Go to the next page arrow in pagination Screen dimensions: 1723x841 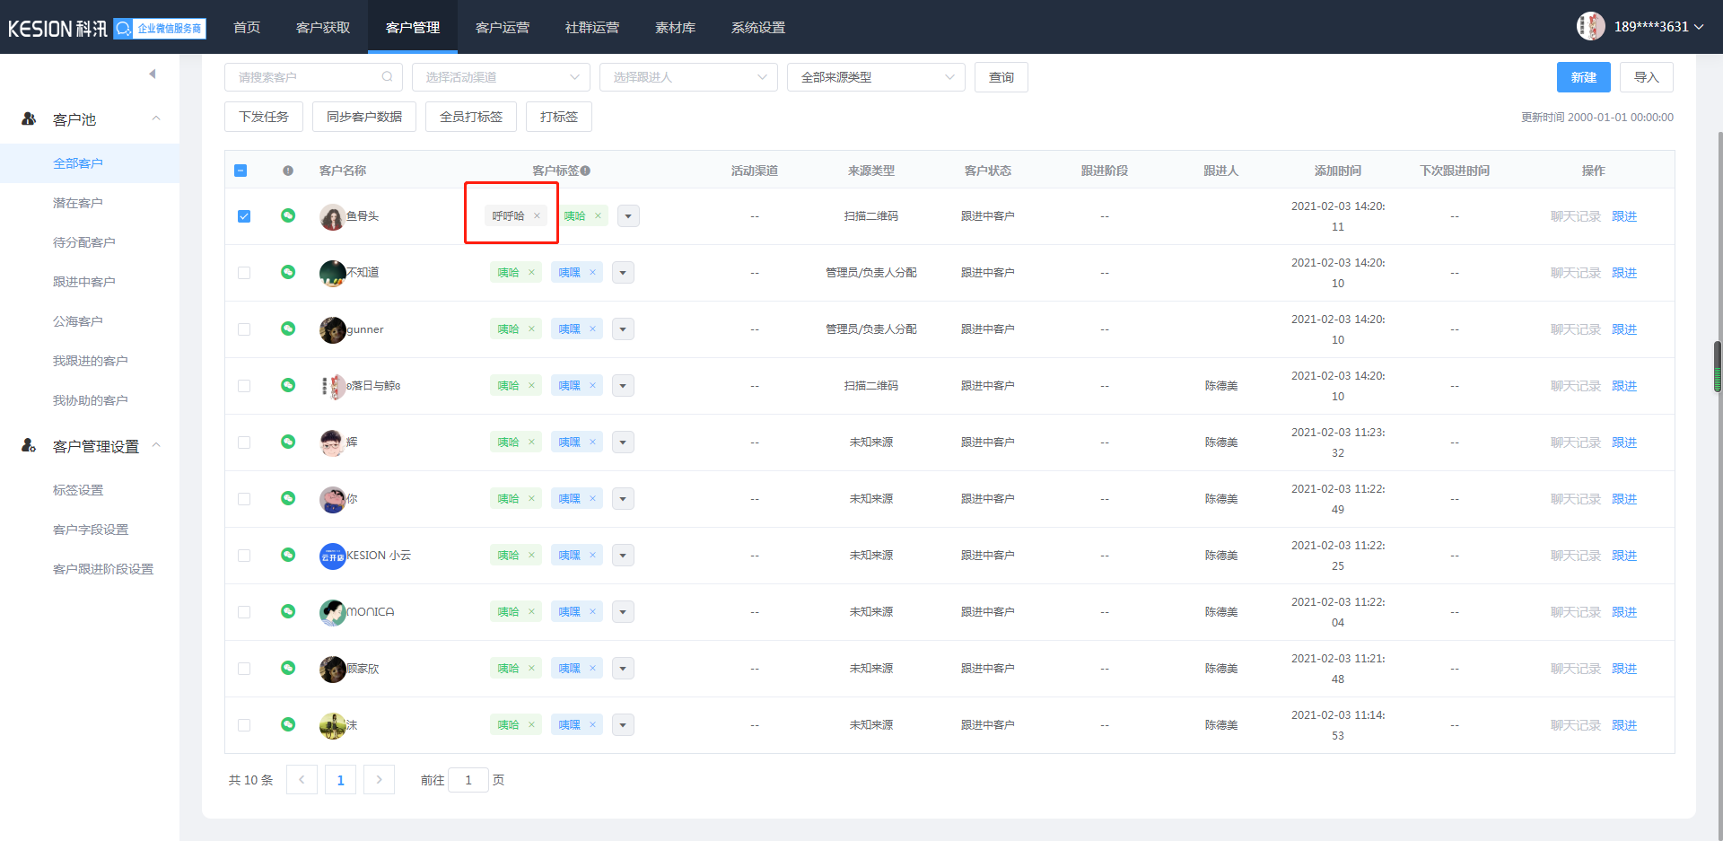[380, 780]
